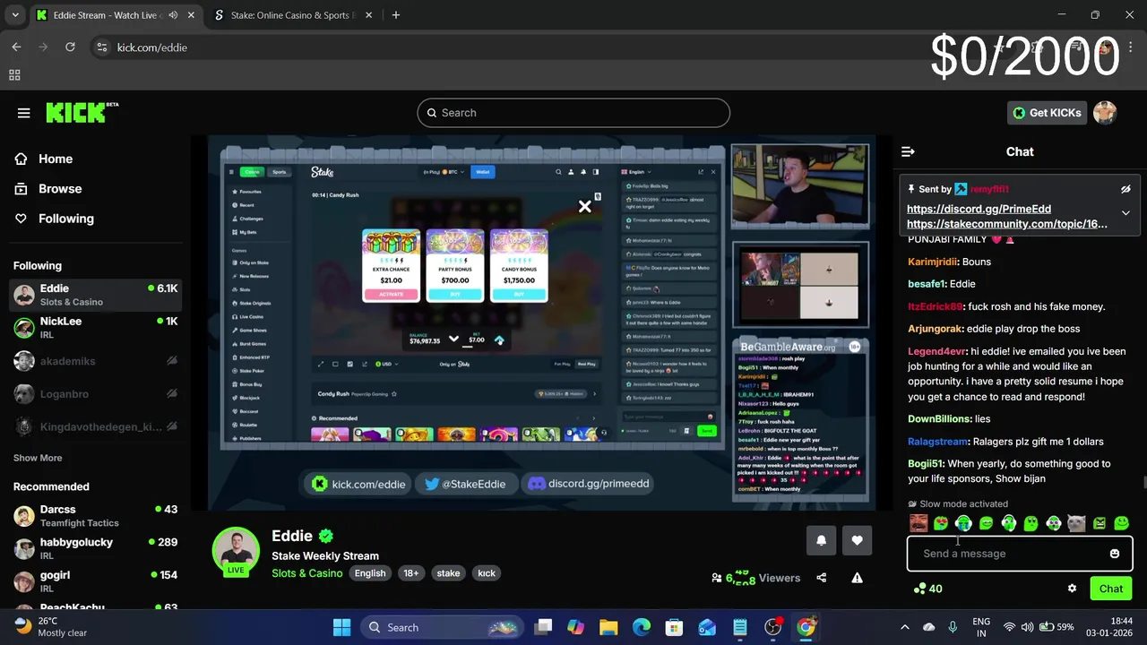Click Eddie's live avatar
Image resolution: width=1147 pixels, height=645 pixels.
click(x=236, y=550)
